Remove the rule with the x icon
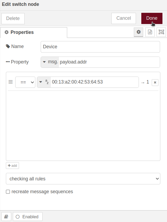Screen dimensions: 167x222 pyautogui.click(x=155, y=82)
